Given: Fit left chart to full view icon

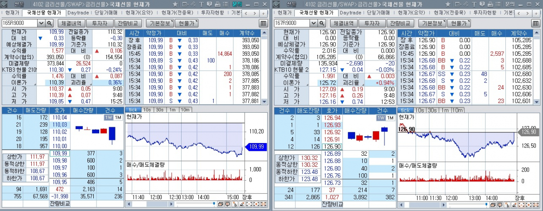Looking at the screenshot, I should coord(264,204).
